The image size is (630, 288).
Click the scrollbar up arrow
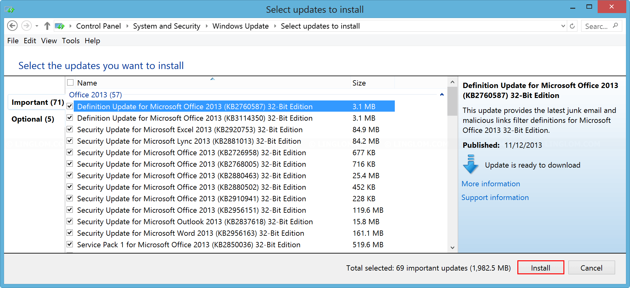452,82
